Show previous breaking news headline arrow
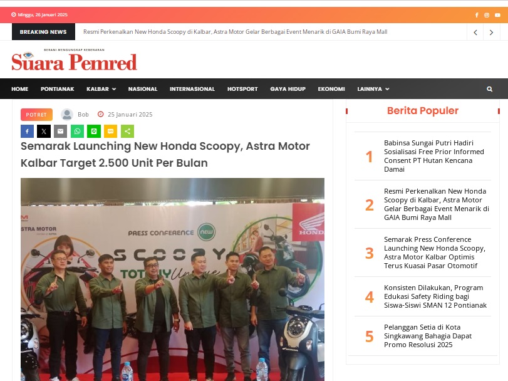Screen dimensions: 508x381 pos(475,32)
